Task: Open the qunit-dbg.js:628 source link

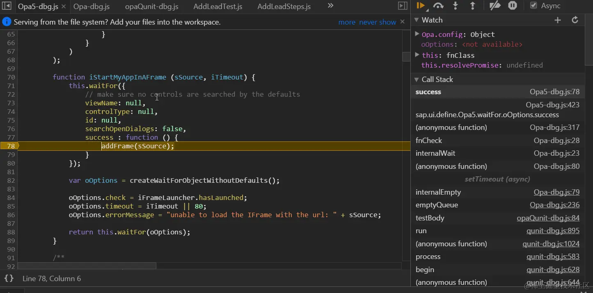Action: 553,270
